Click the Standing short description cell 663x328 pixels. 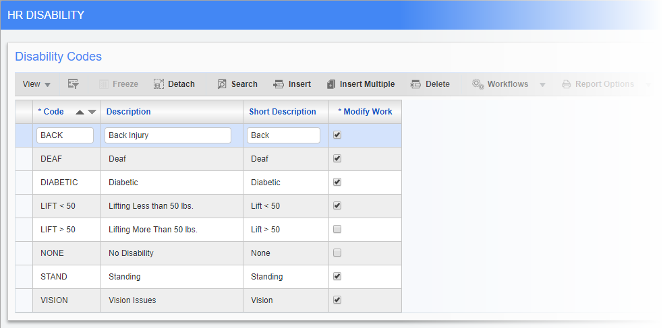point(286,277)
